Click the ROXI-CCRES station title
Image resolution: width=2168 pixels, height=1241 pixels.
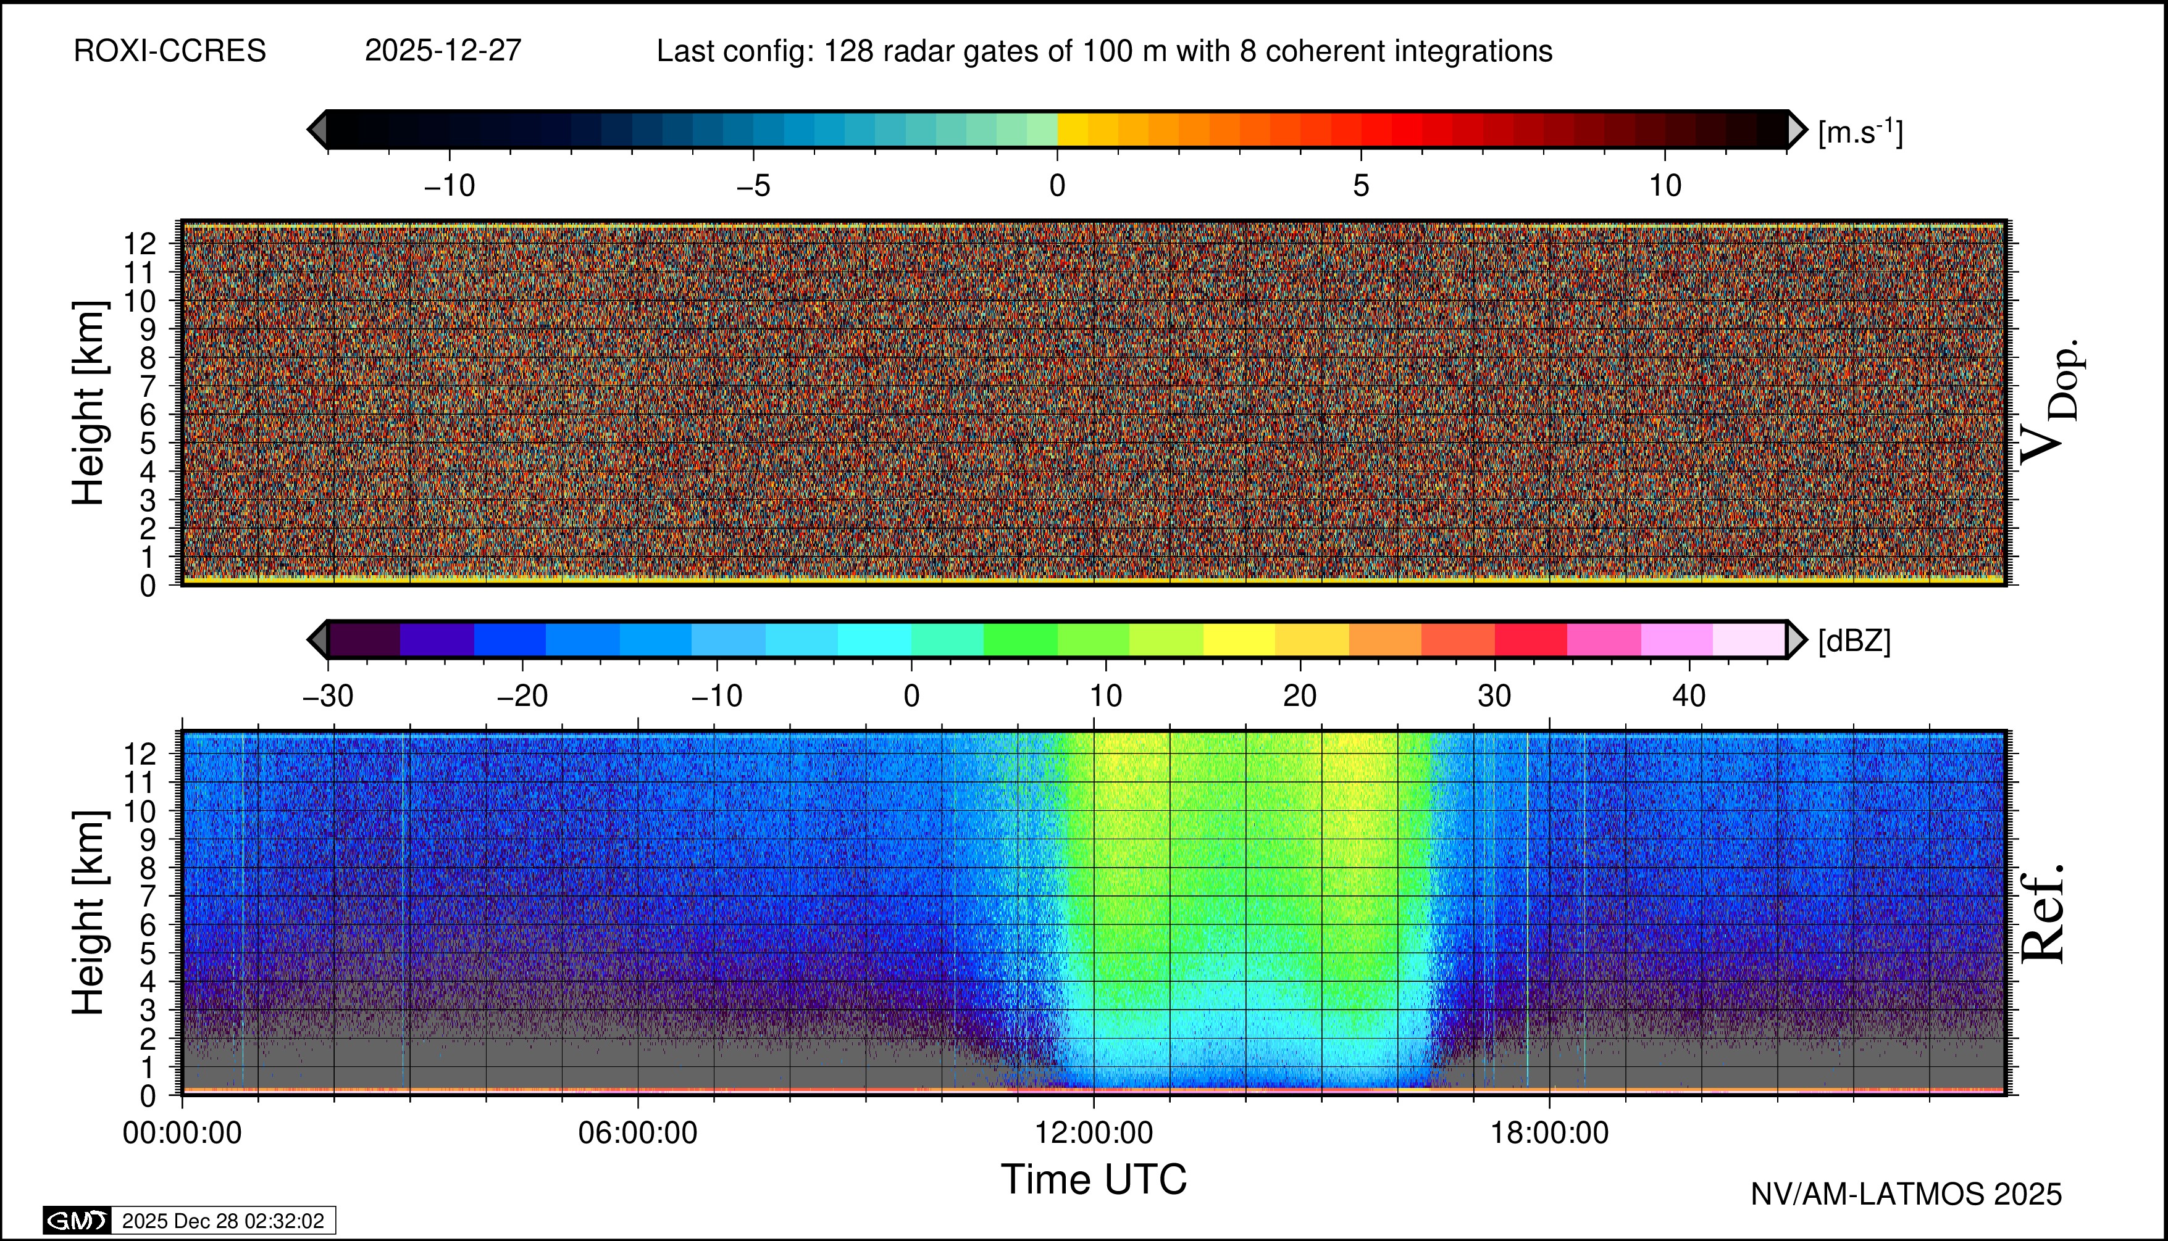point(170,51)
